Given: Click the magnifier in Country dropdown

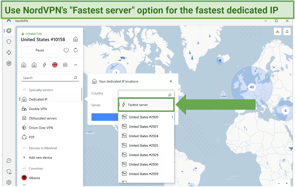Looking at the screenshot, I should [x=170, y=95].
